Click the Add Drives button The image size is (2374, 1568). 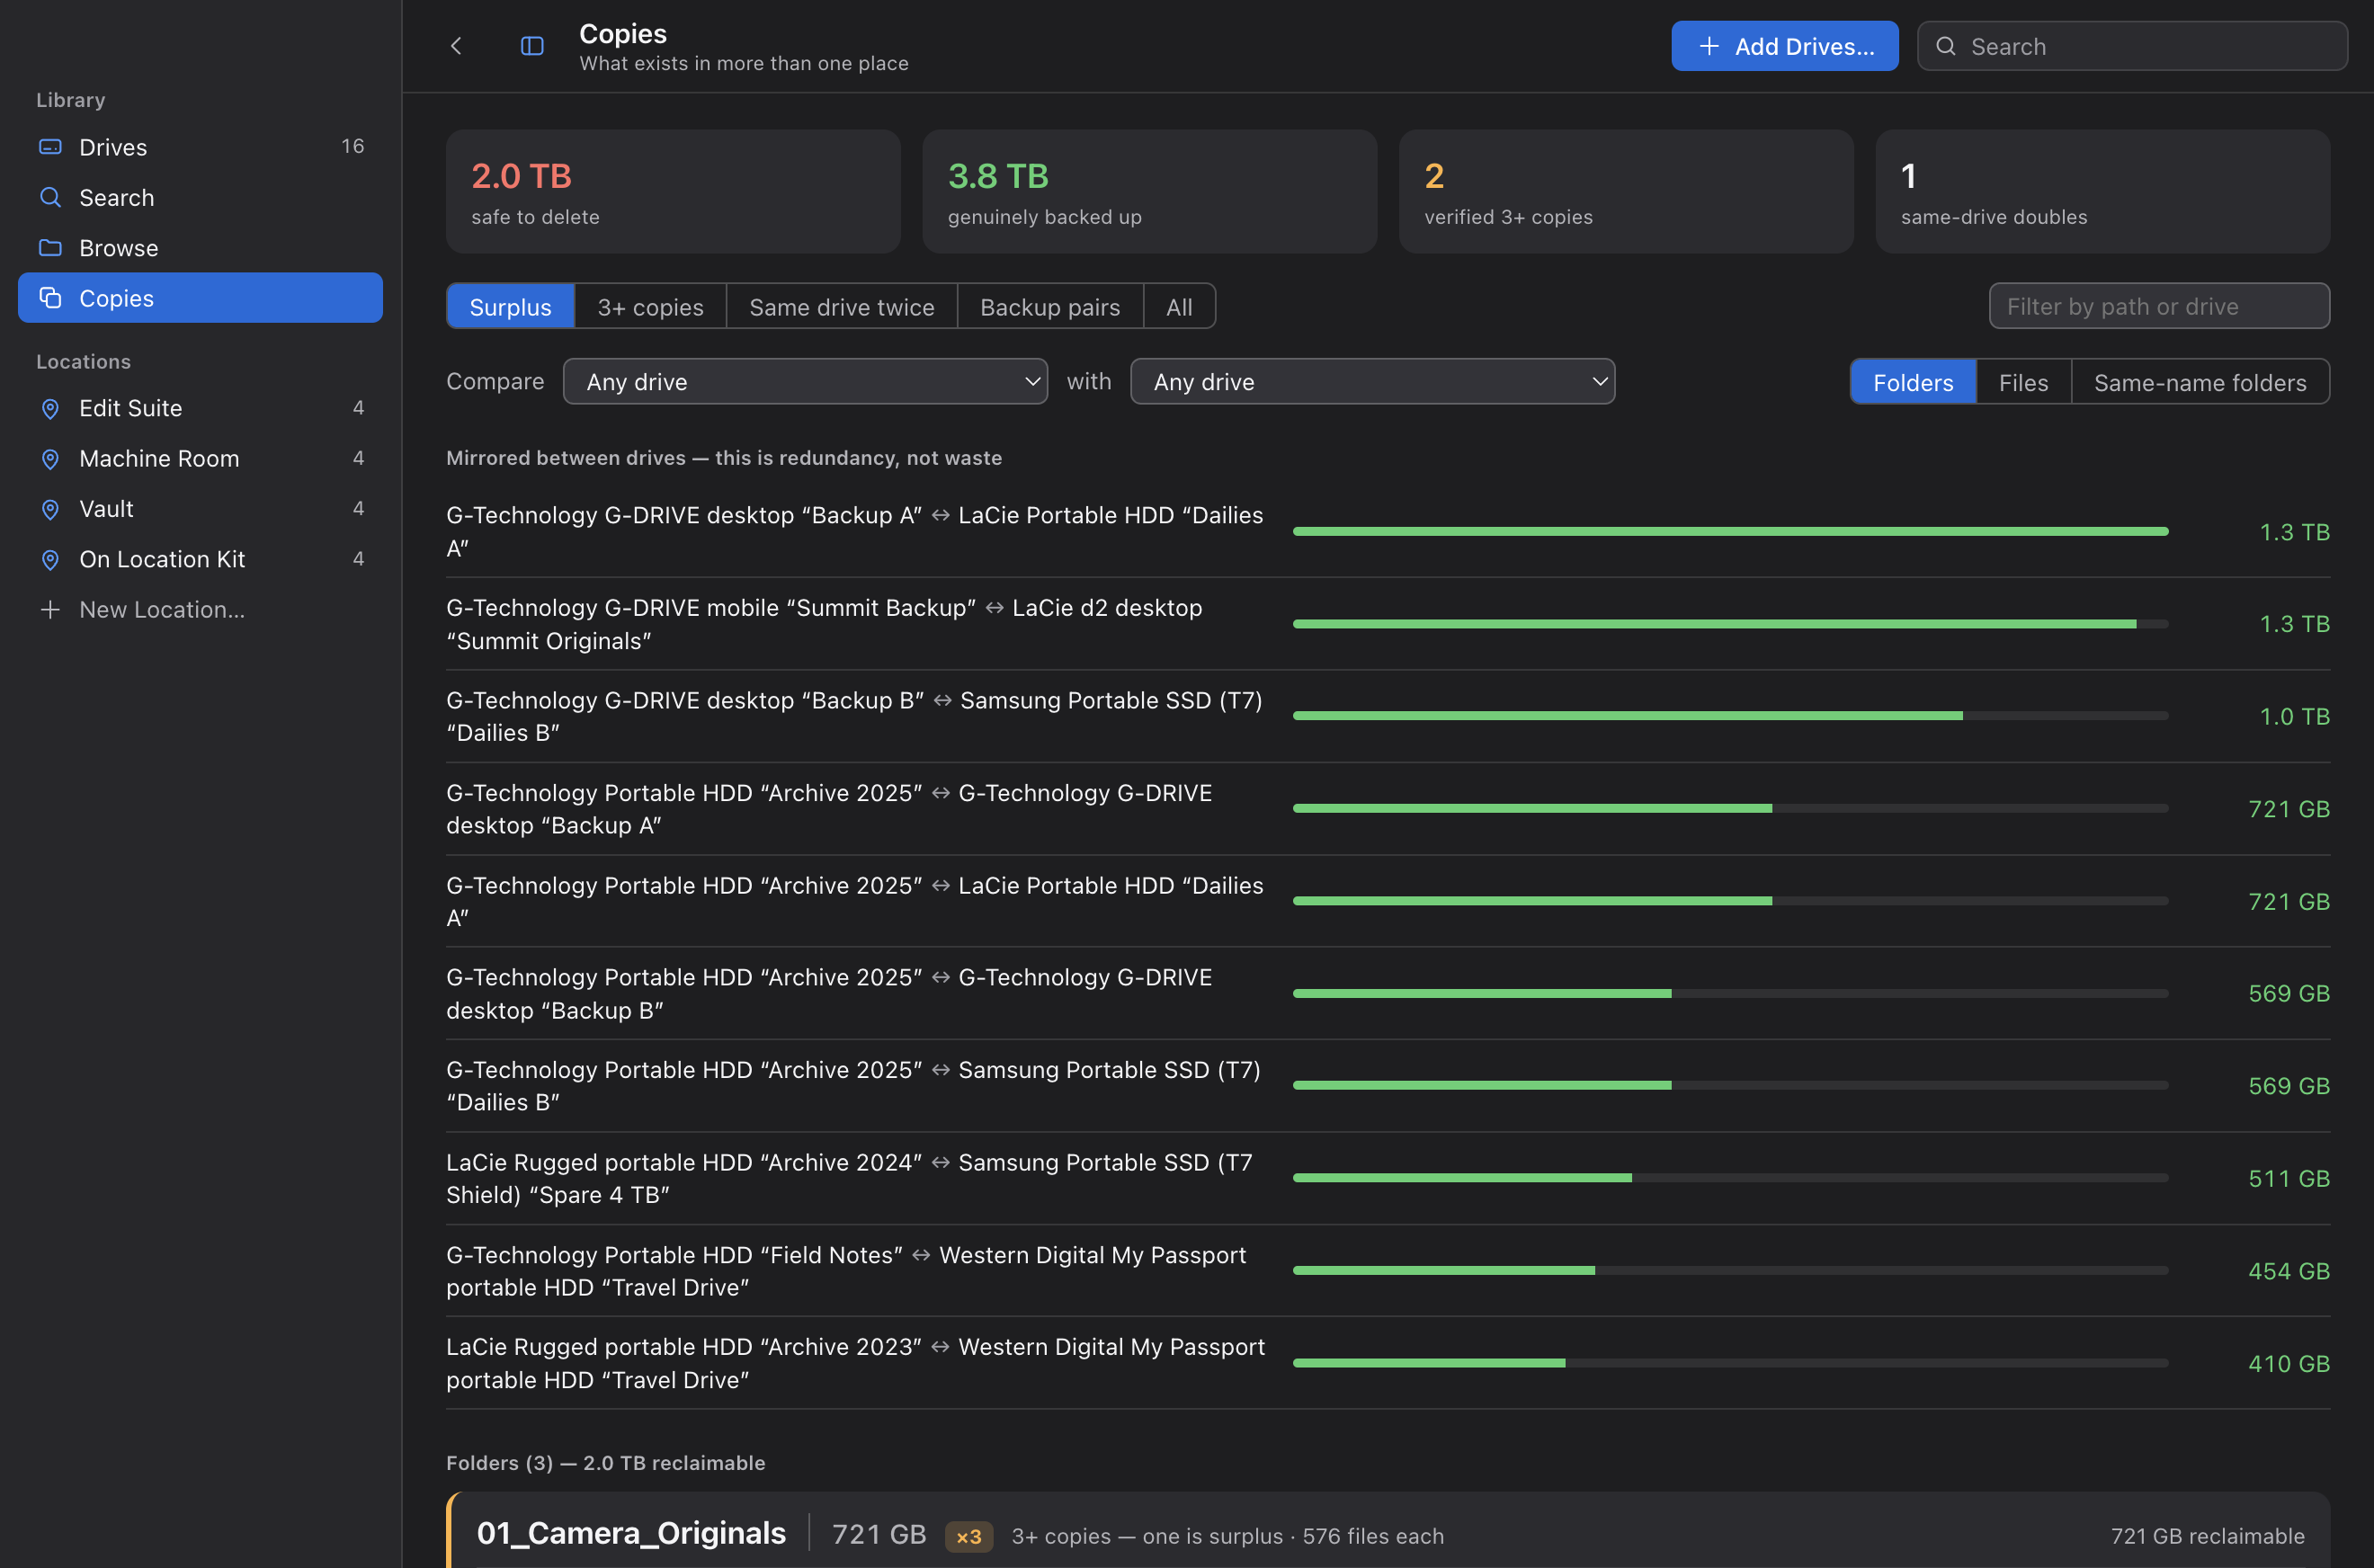(x=1784, y=46)
